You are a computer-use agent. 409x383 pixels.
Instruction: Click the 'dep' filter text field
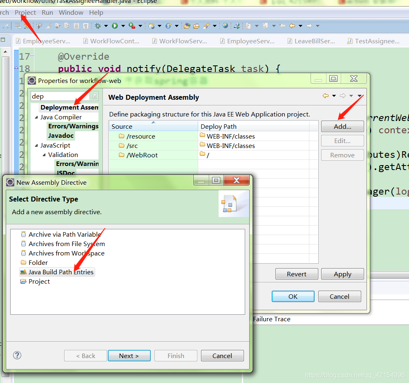(x=60, y=96)
